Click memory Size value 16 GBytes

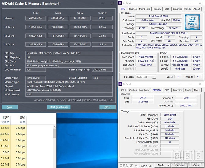coord(143,102)
